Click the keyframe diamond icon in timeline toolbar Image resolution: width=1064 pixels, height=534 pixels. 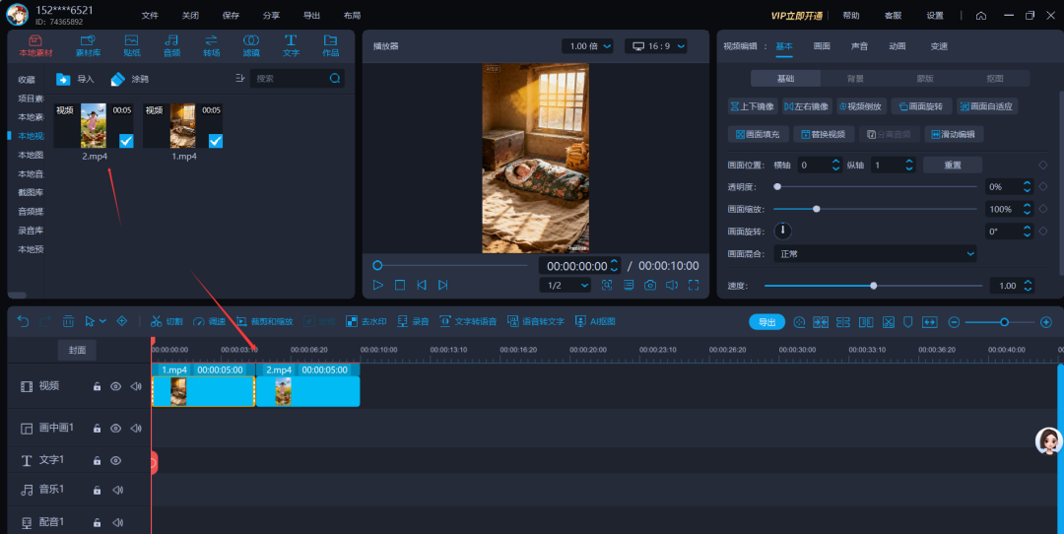click(x=122, y=321)
